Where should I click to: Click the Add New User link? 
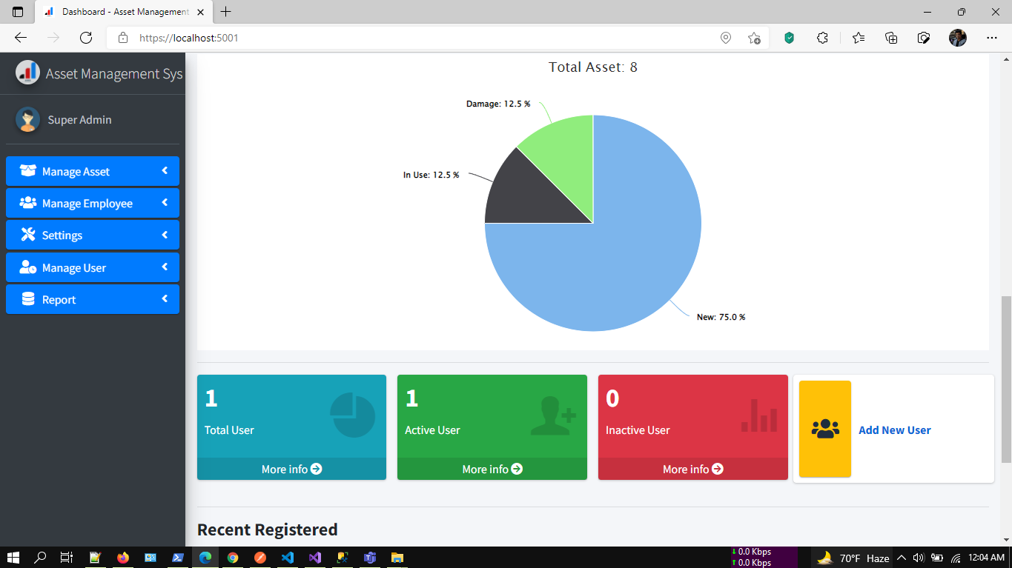(x=895, y=430)
